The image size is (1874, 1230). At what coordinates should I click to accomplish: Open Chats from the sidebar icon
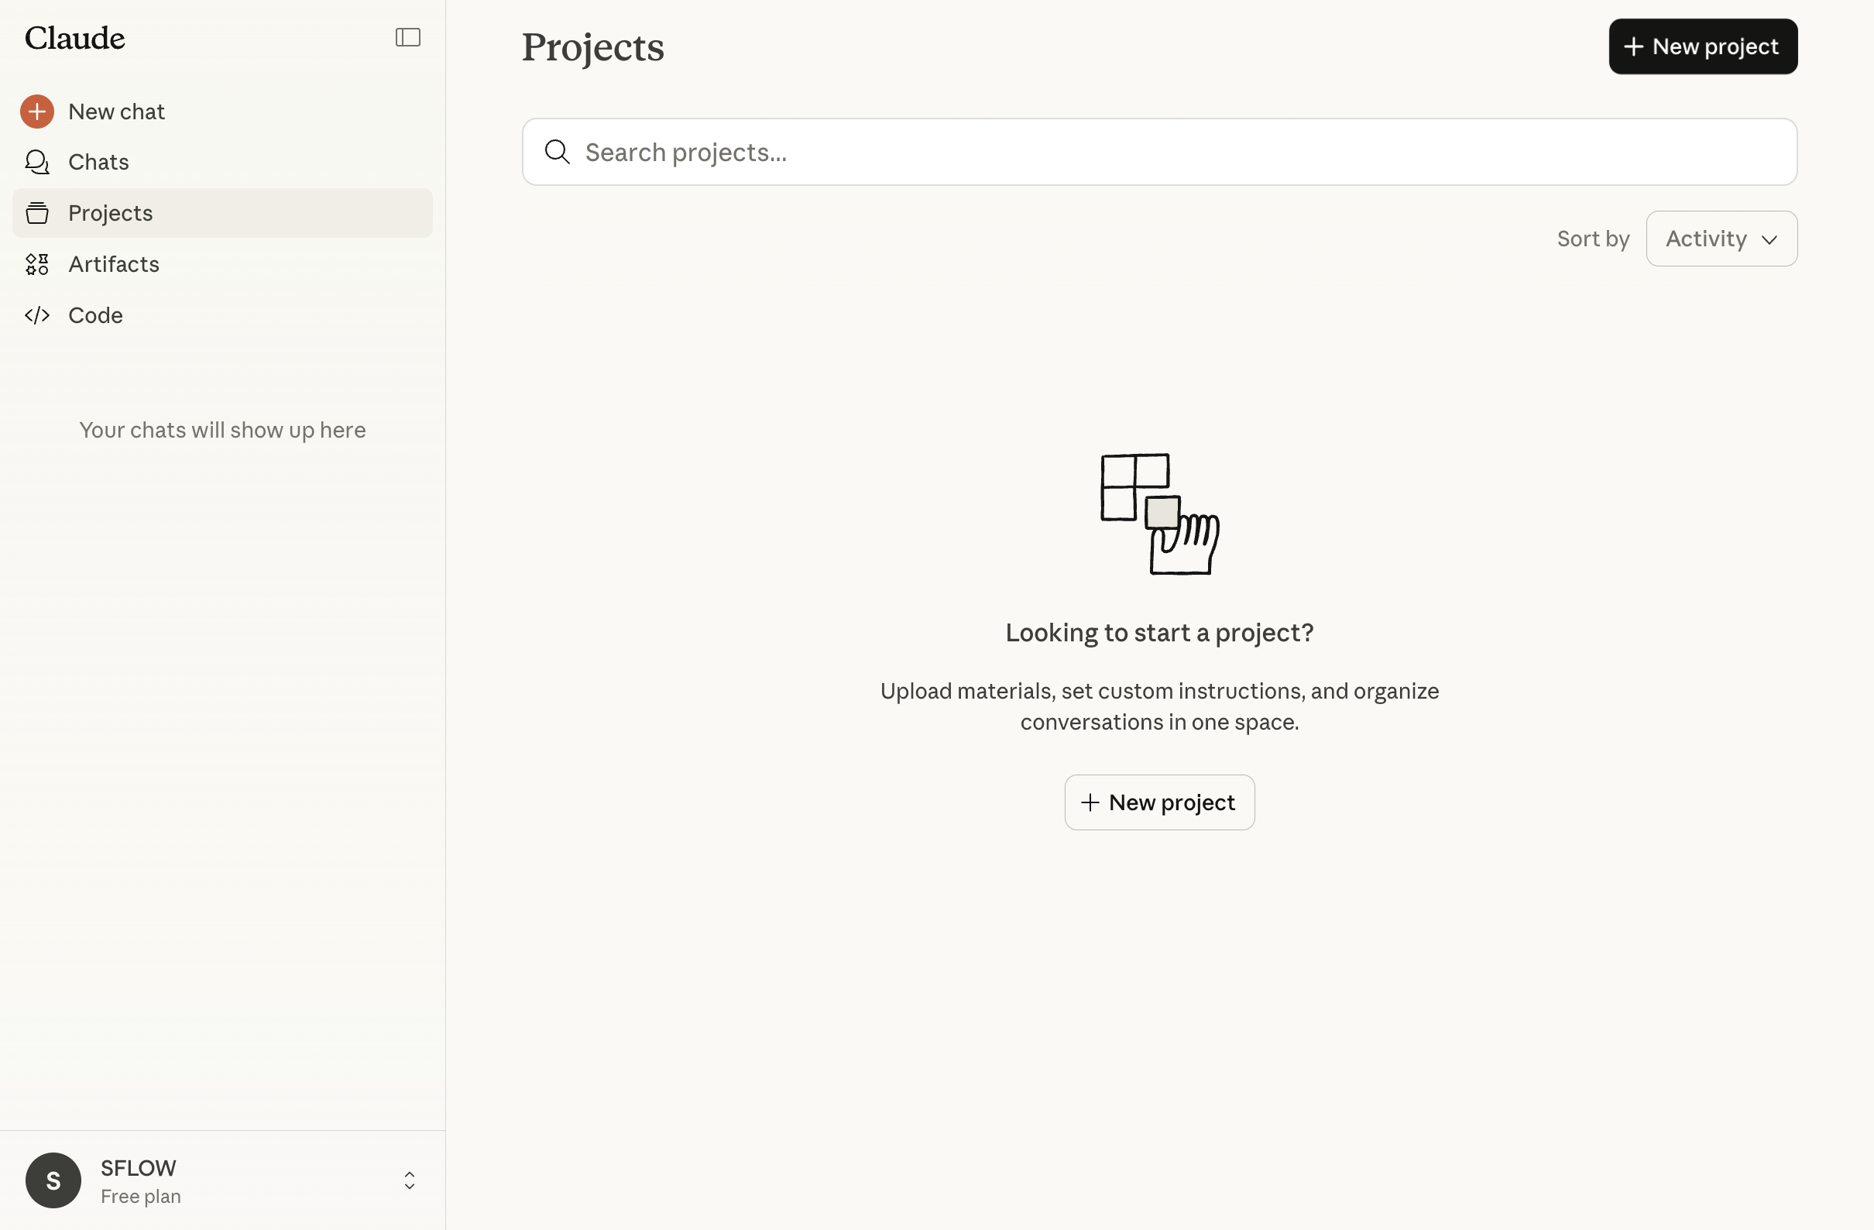click(x=37, y=162)
